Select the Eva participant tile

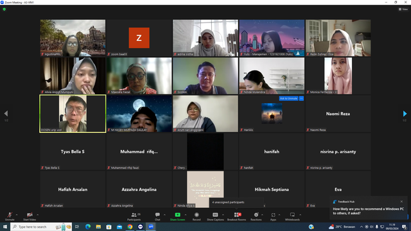point(338,189)
